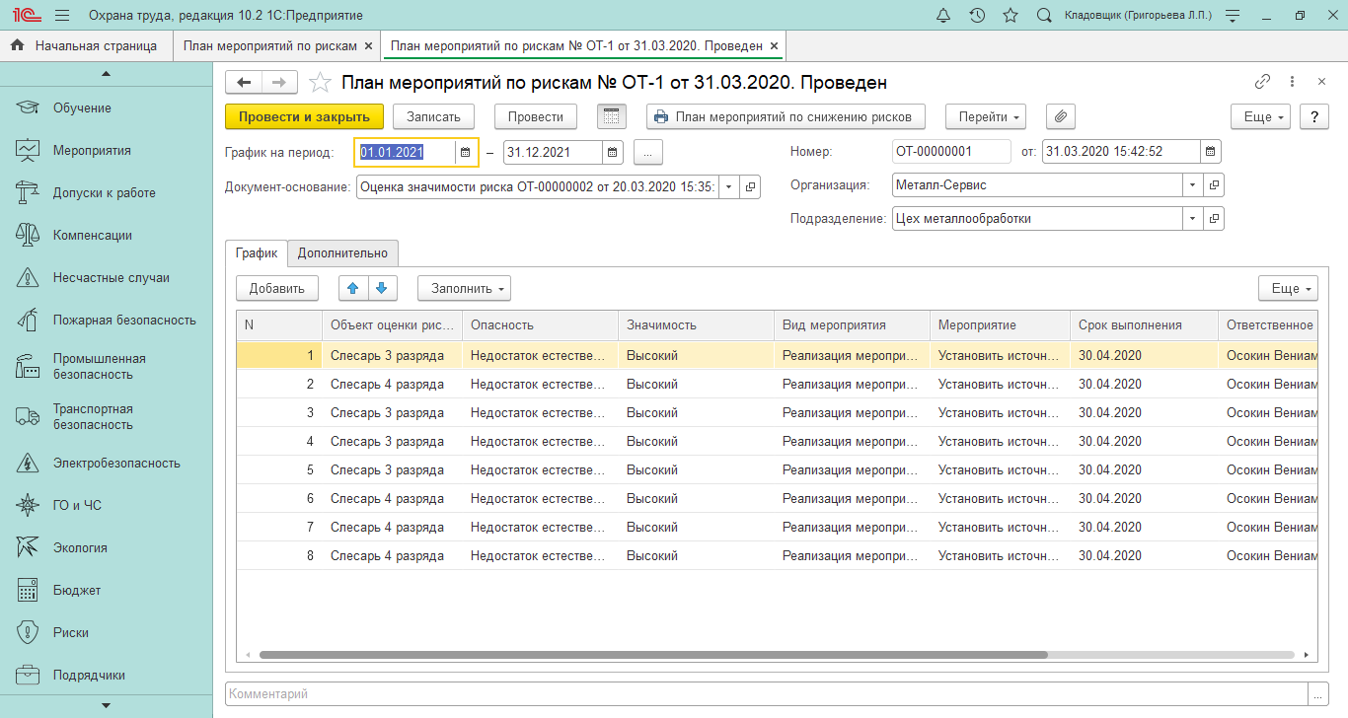Open the notifications bell icon
The image size is (1348, 718).
click(943, 16)
